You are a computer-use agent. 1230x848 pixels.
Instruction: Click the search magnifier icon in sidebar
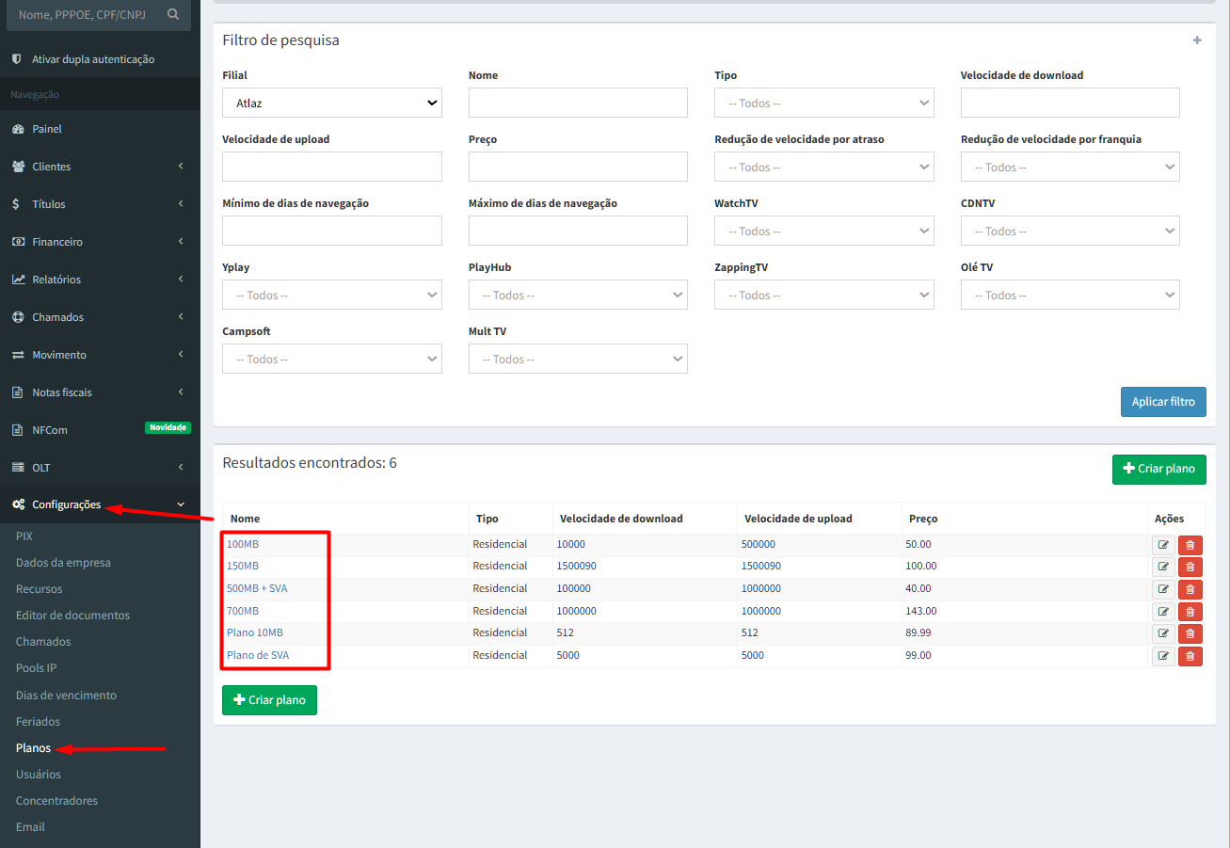pyautogui.click(x=173, y=15)
